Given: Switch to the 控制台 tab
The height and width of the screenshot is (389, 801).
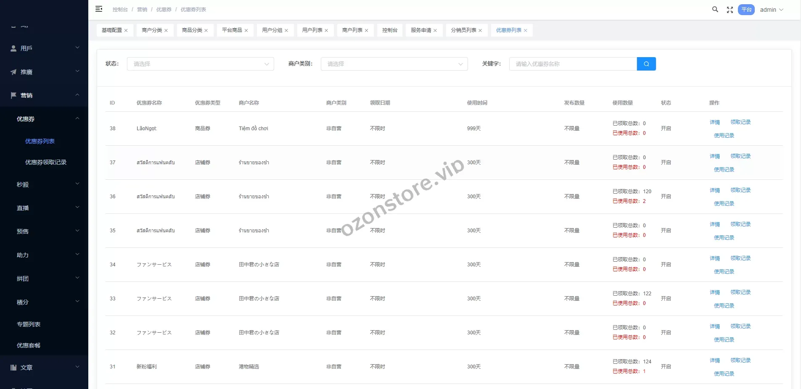Looking at the screenshot, I should 389,30.
